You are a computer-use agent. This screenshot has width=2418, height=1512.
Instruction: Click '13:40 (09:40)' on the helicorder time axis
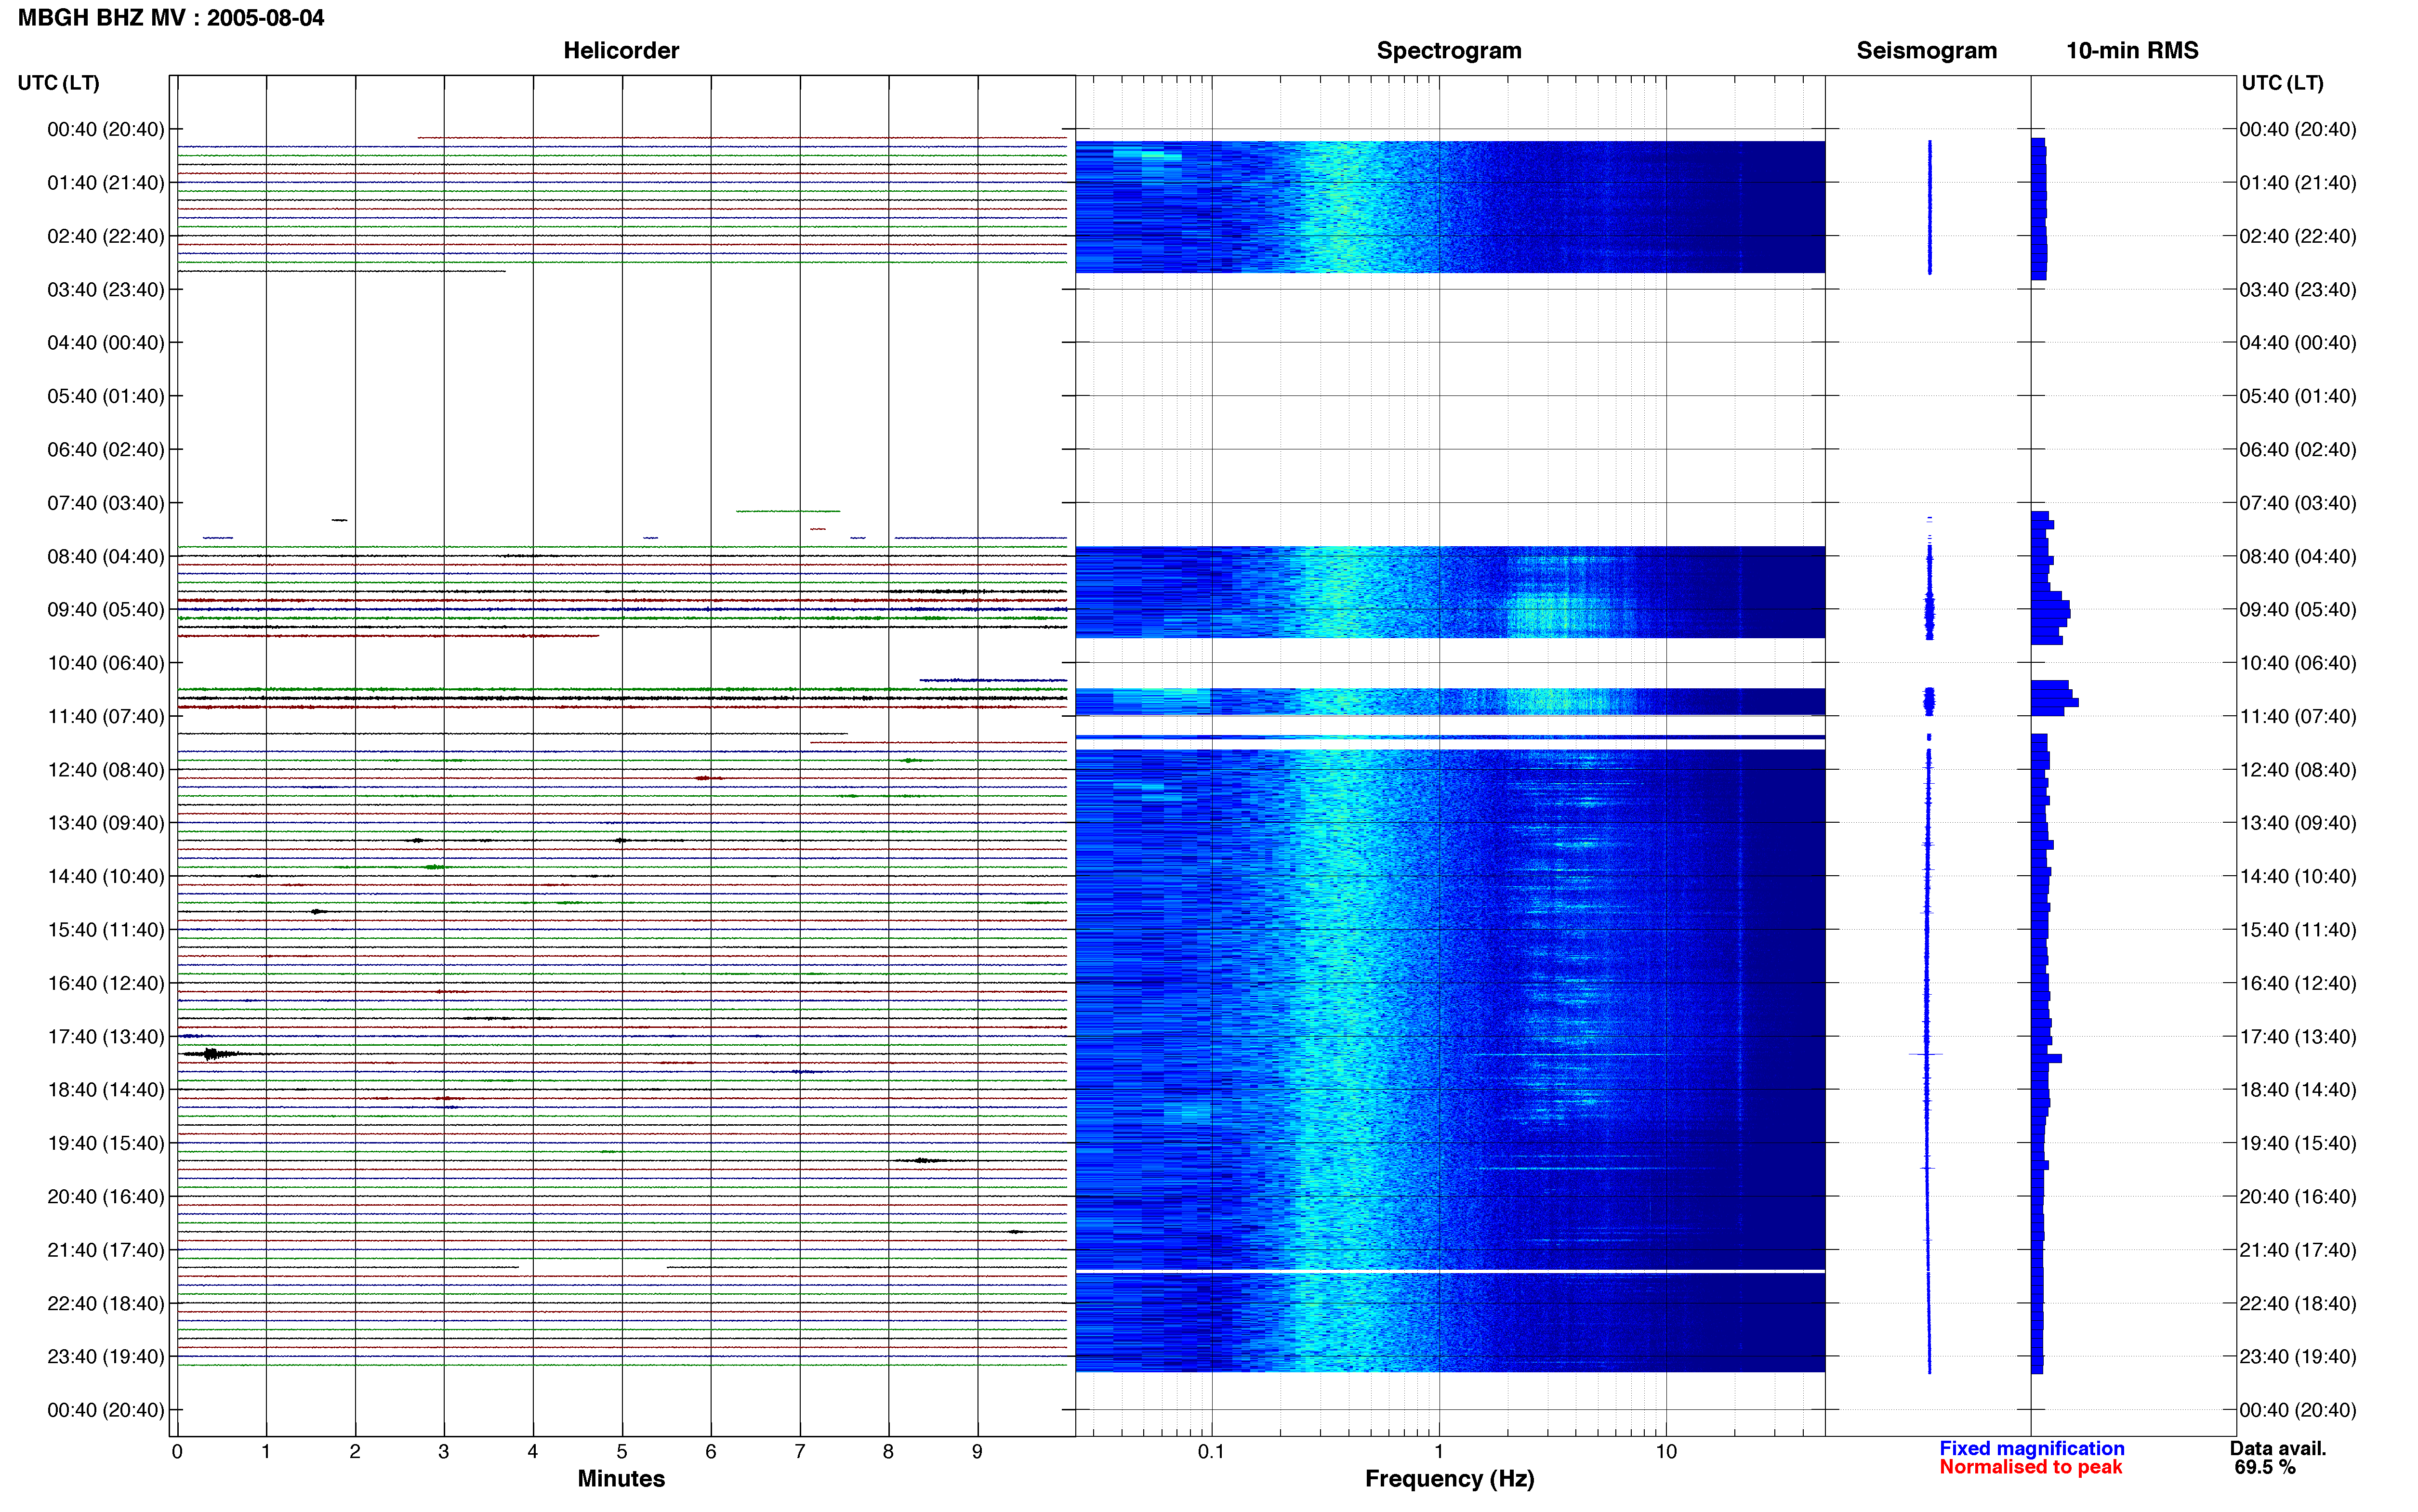coord(106,823)
